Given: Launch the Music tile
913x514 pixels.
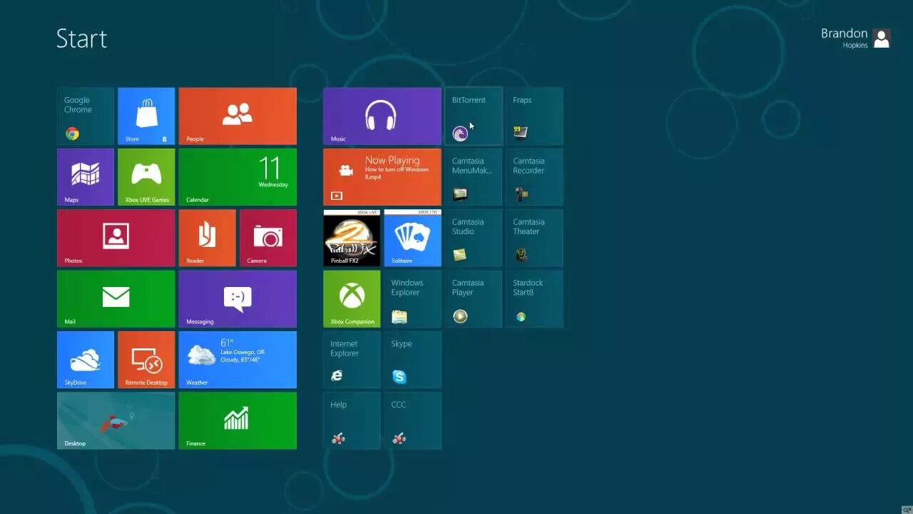Looking at the screenshot, I should coord(382,116).
